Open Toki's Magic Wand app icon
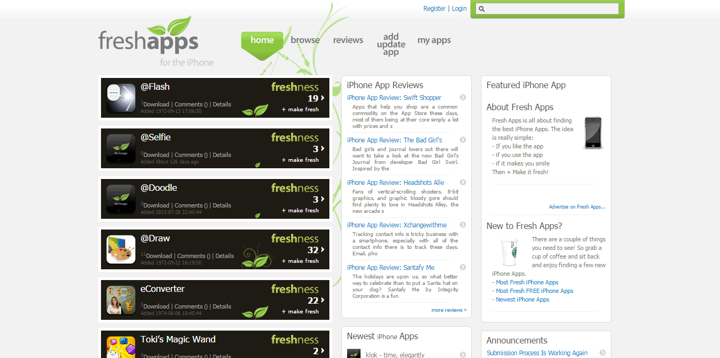720x358 pixels. 121,347
